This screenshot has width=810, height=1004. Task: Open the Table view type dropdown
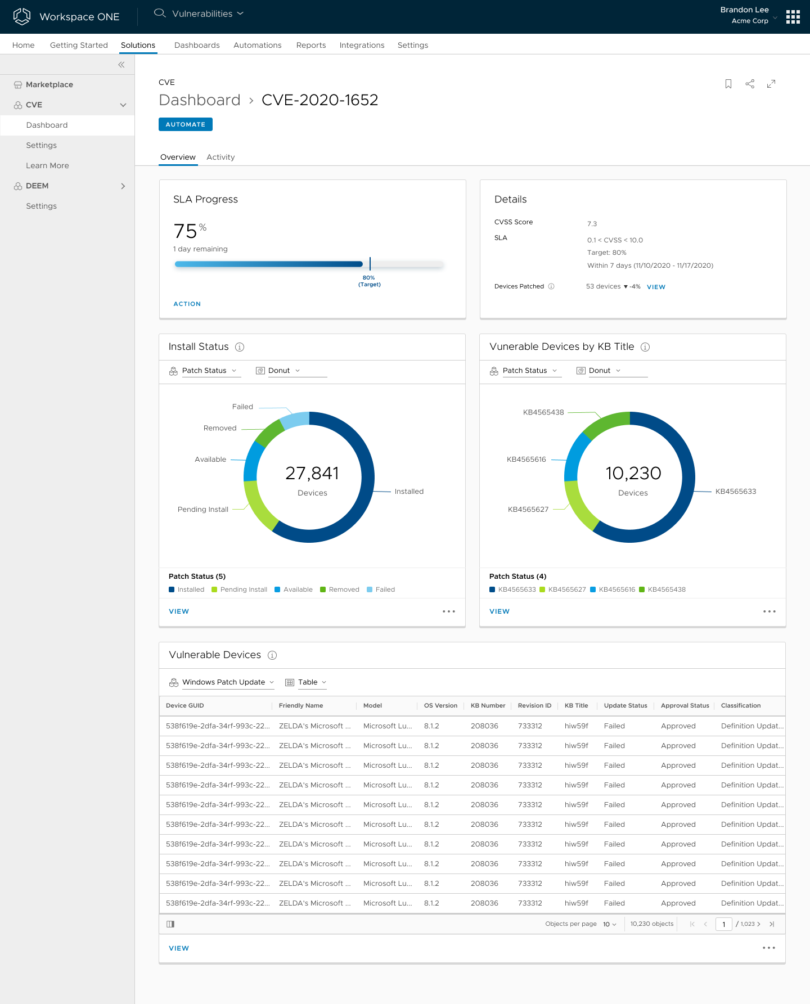tap(312, 682)
